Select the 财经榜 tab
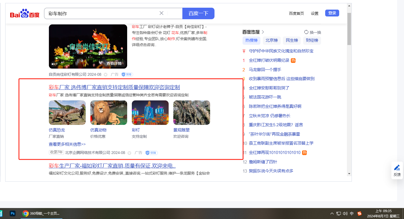 [x=312, y=40]
